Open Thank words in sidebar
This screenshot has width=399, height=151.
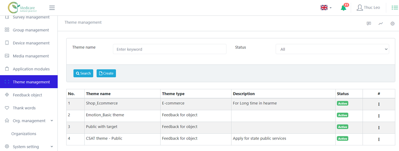29,108
